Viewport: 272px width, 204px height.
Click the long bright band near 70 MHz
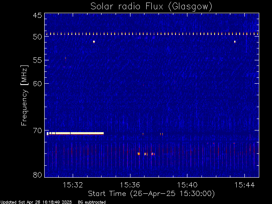pos(75,133)
